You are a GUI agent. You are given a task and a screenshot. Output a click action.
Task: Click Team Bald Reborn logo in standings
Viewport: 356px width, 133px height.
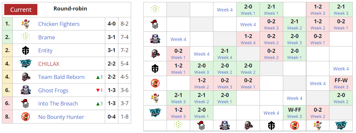(26, 77)
